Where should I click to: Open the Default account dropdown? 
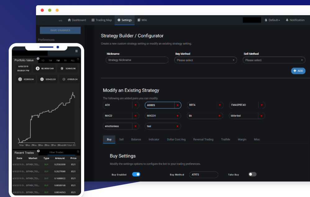coord(272,20)
